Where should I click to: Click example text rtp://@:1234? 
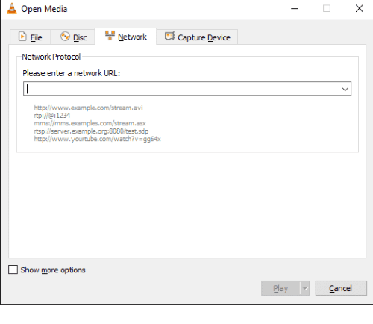click(52, 116)
